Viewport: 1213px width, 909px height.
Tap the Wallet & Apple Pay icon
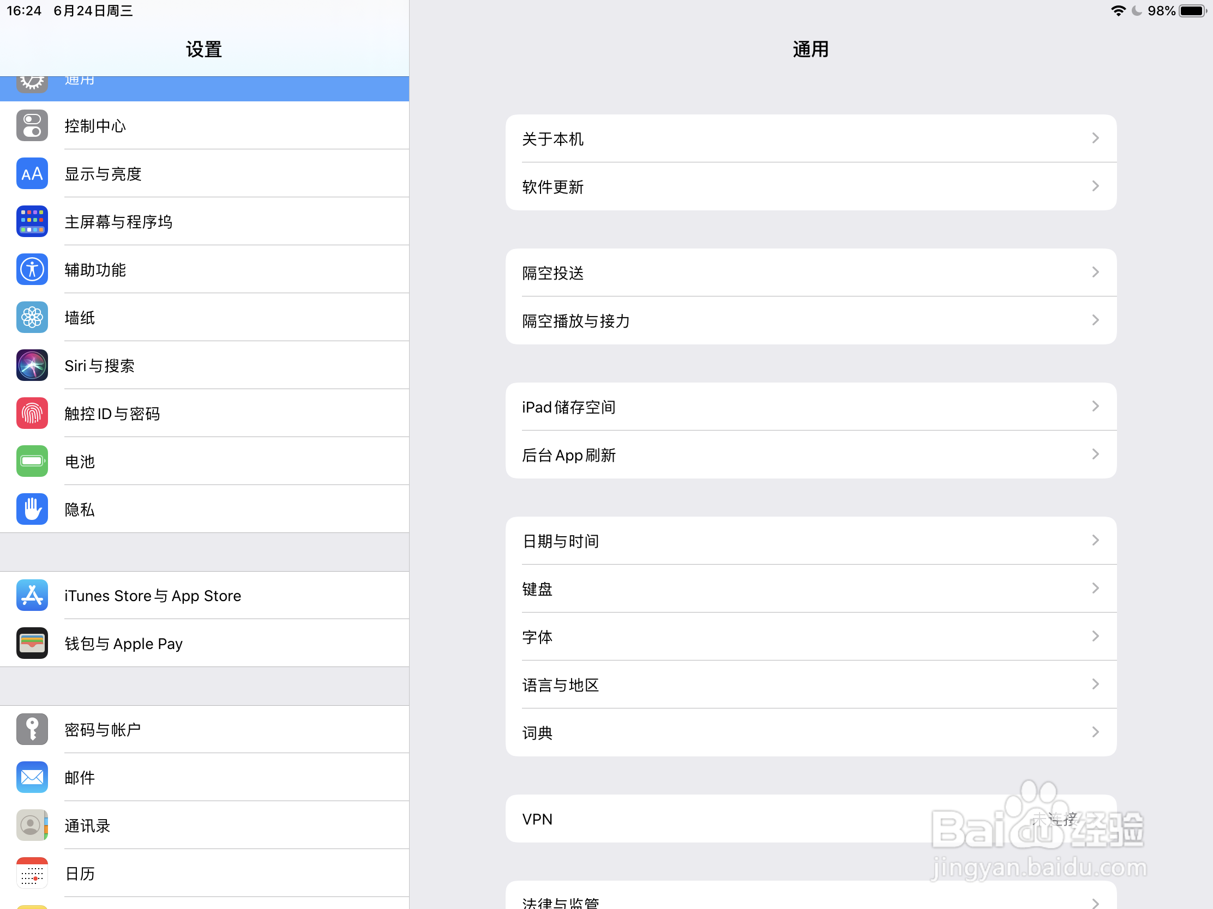coord(32,643)
